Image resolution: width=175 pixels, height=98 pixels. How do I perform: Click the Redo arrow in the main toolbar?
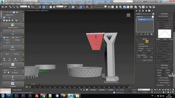(x=6, y=7)
